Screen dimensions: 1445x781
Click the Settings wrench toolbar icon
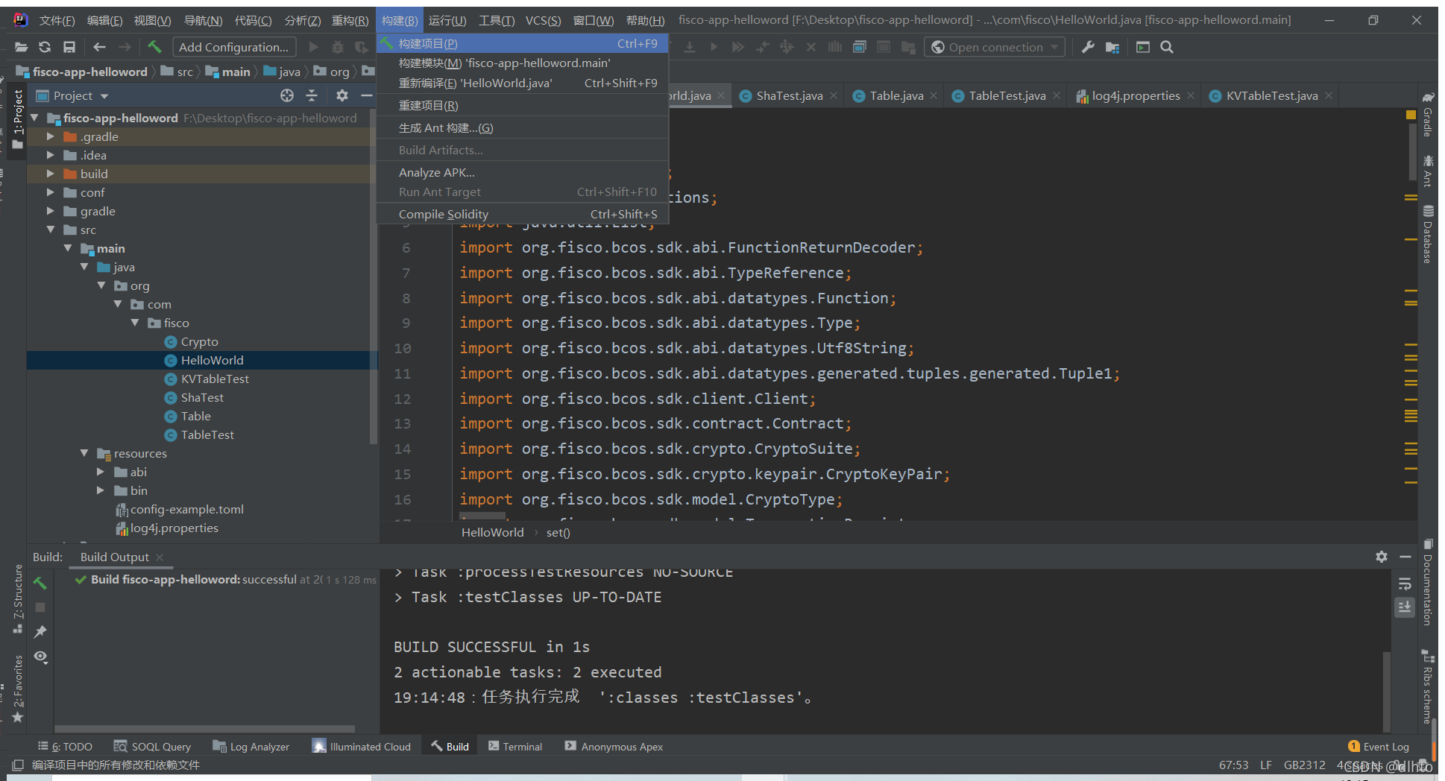(x=1088, y=47)
